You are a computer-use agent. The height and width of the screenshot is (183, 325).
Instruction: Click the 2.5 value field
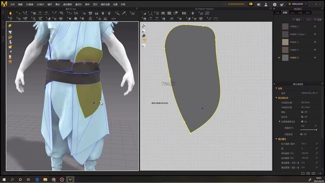(303, 163)
